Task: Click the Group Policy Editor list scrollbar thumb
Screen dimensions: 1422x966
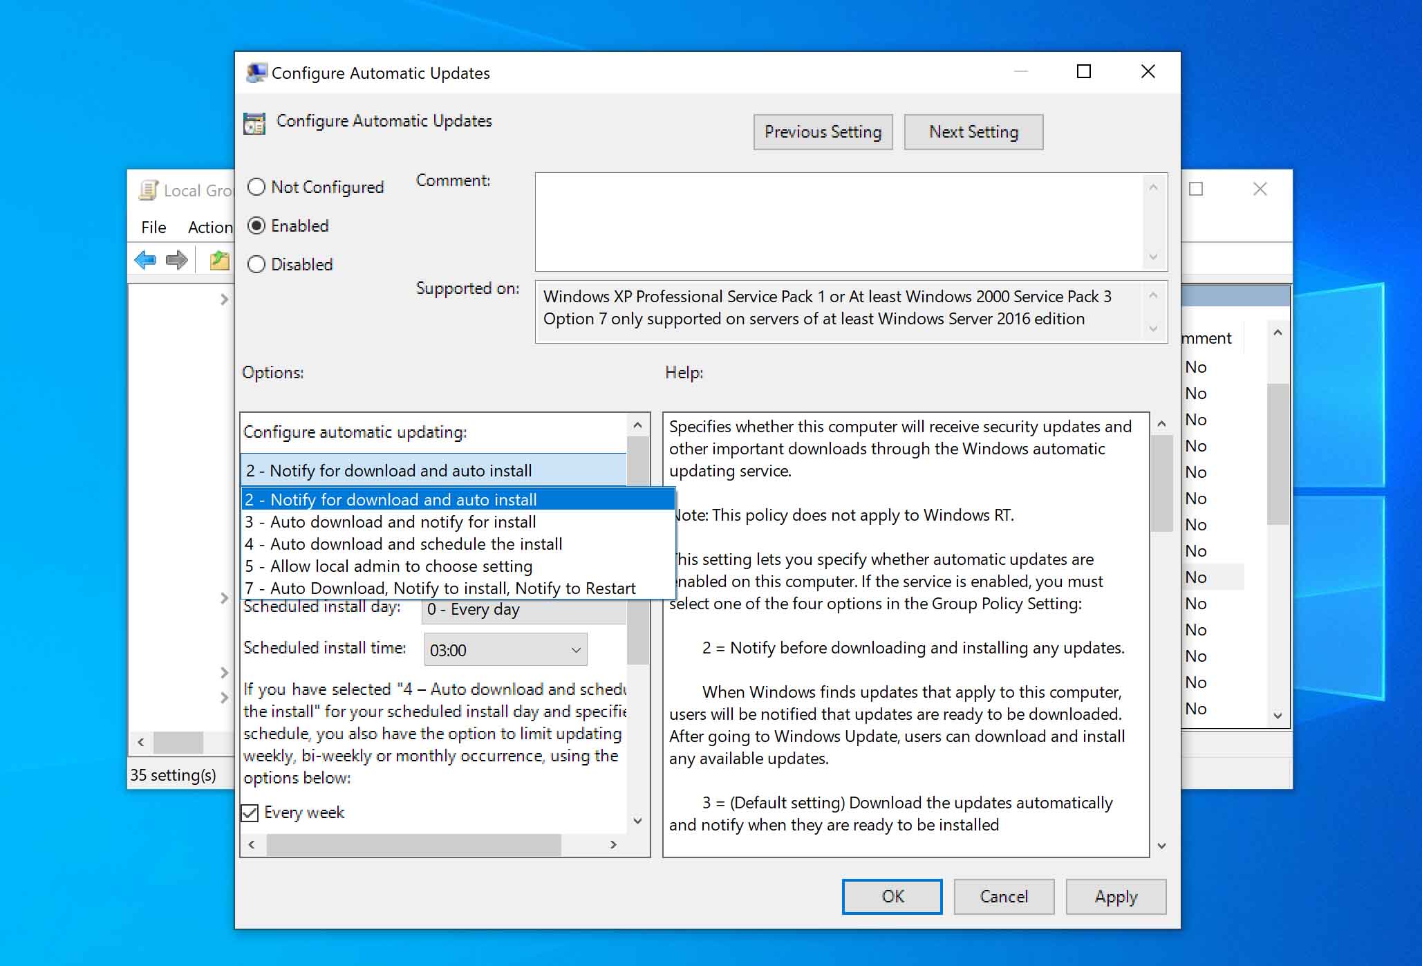Action: (x=1278, y=454)
